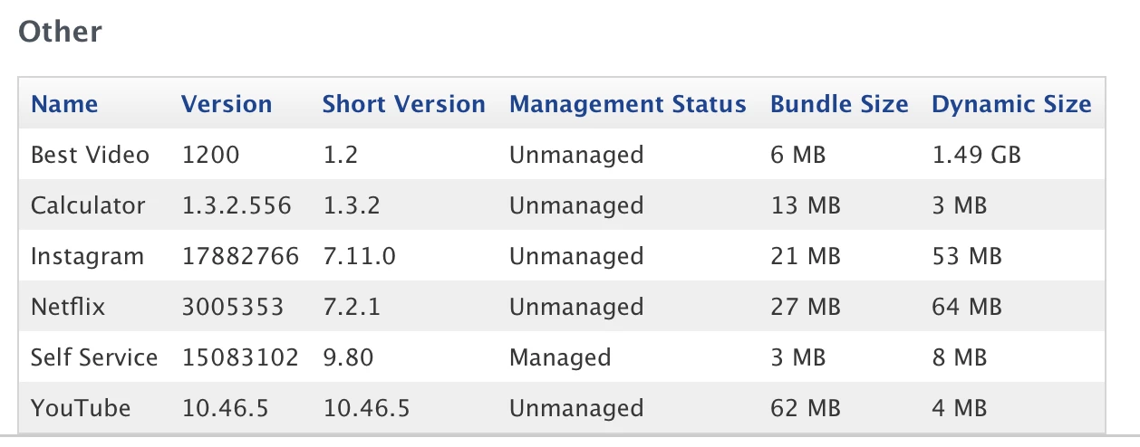Select the Self Service app name
This screenshot has height=447, width=1140.
click(94, 357)
